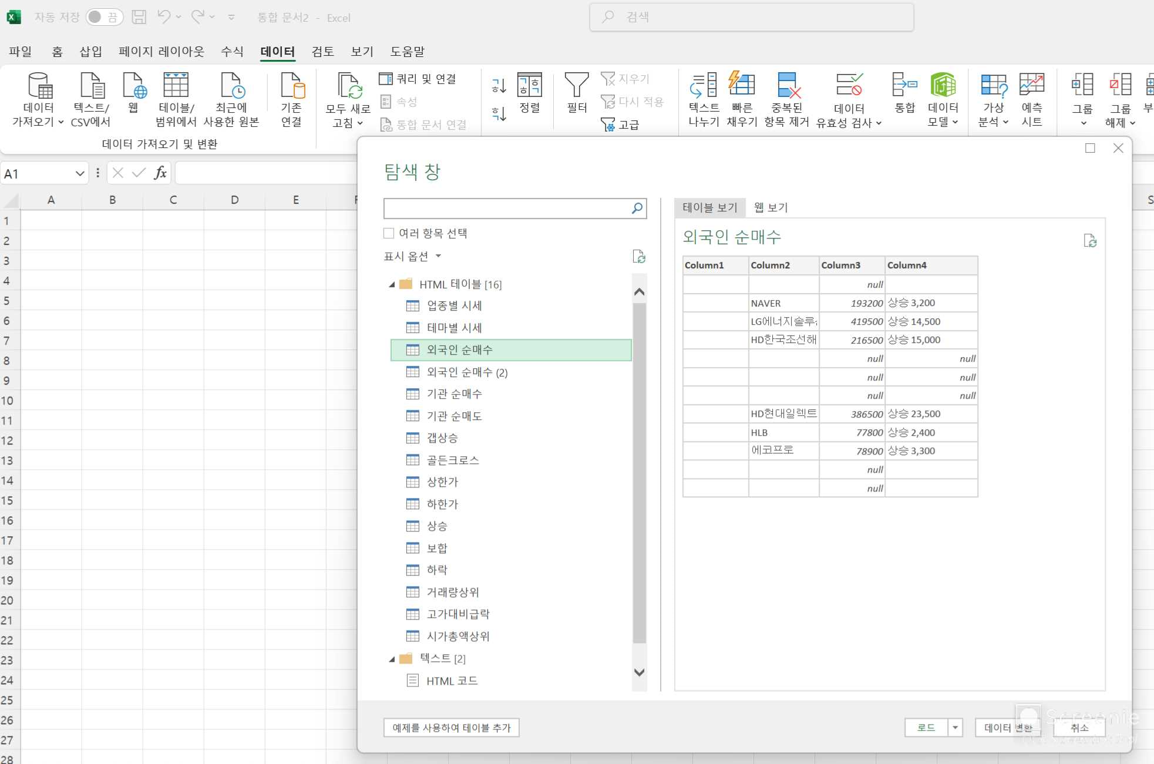Viewport: 1154px width, 764px height.
Task: Click the 데이터 변환 button
Action: [x=1008, y=728]
